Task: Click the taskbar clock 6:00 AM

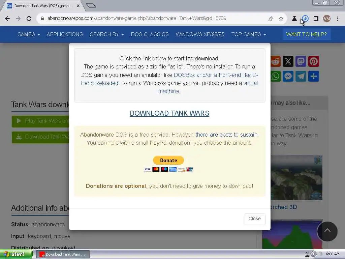Action: (333, 254)
